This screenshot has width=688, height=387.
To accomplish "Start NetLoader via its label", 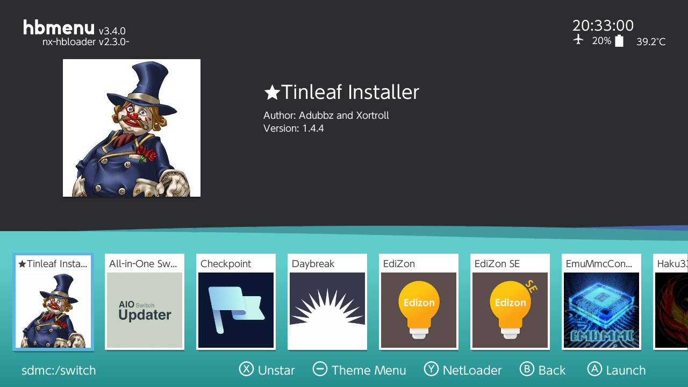I will 472,370.
